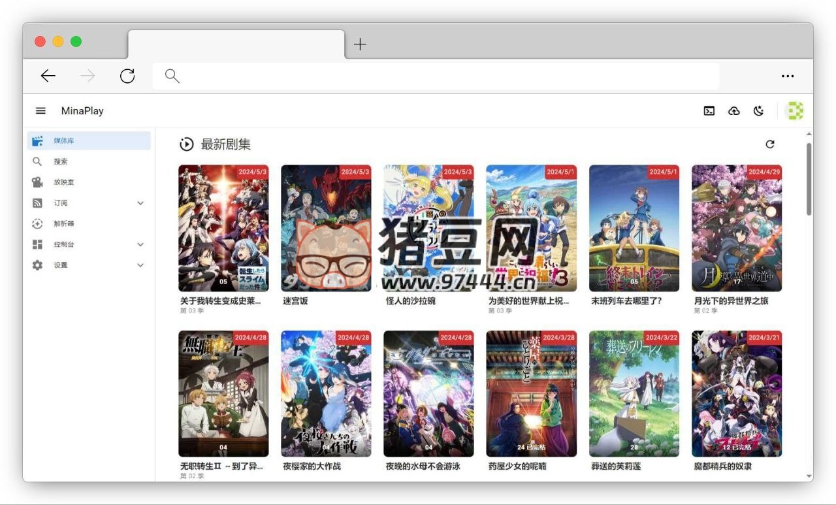Expand the 控制台 sidebar section
Image resolution: width=836 pixels, height=505 pixels.
pos(140,244)
